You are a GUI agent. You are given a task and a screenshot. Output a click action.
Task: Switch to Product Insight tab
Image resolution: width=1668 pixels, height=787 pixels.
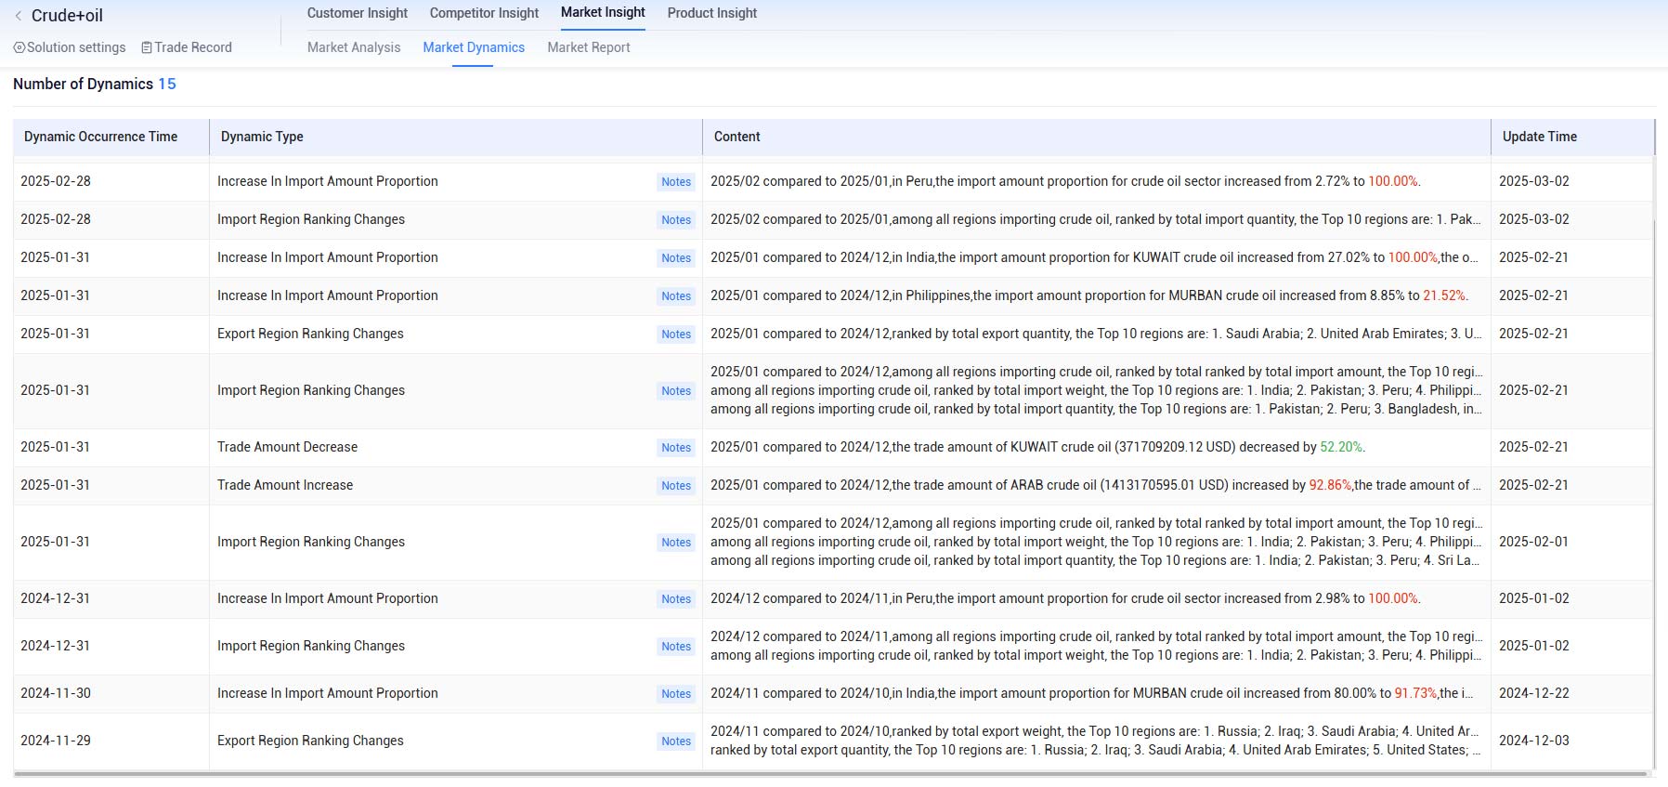pyautogui.click(x=712, y=13)
